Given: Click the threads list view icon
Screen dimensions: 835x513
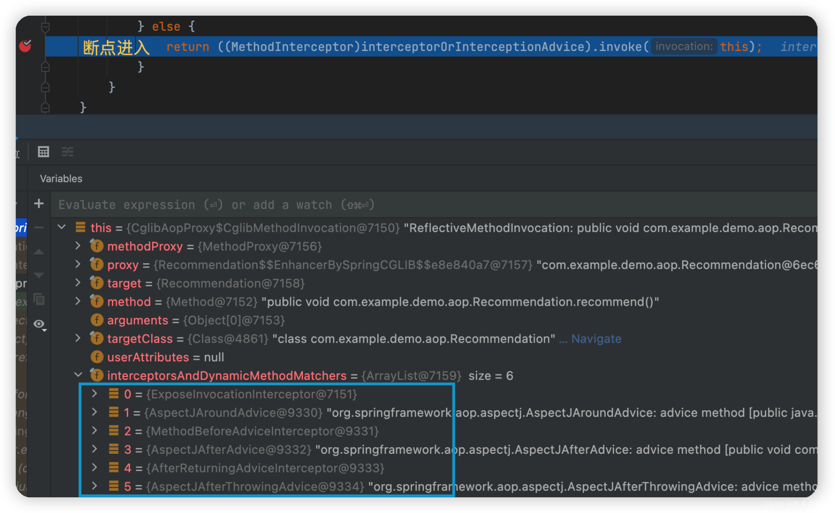Looking at the screenshot, I should pyautogui.click(x=68, y=152).
